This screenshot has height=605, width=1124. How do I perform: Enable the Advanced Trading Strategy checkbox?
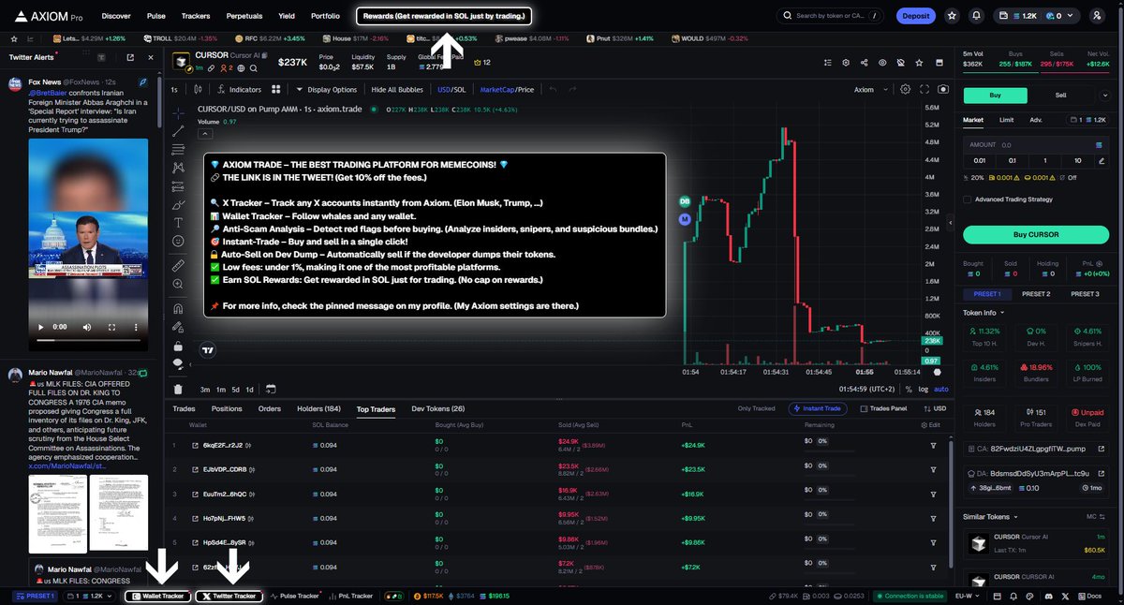(968, 199)
